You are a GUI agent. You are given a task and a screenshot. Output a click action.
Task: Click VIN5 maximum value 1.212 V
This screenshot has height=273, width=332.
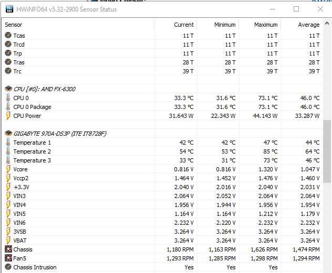click(268, 214)
